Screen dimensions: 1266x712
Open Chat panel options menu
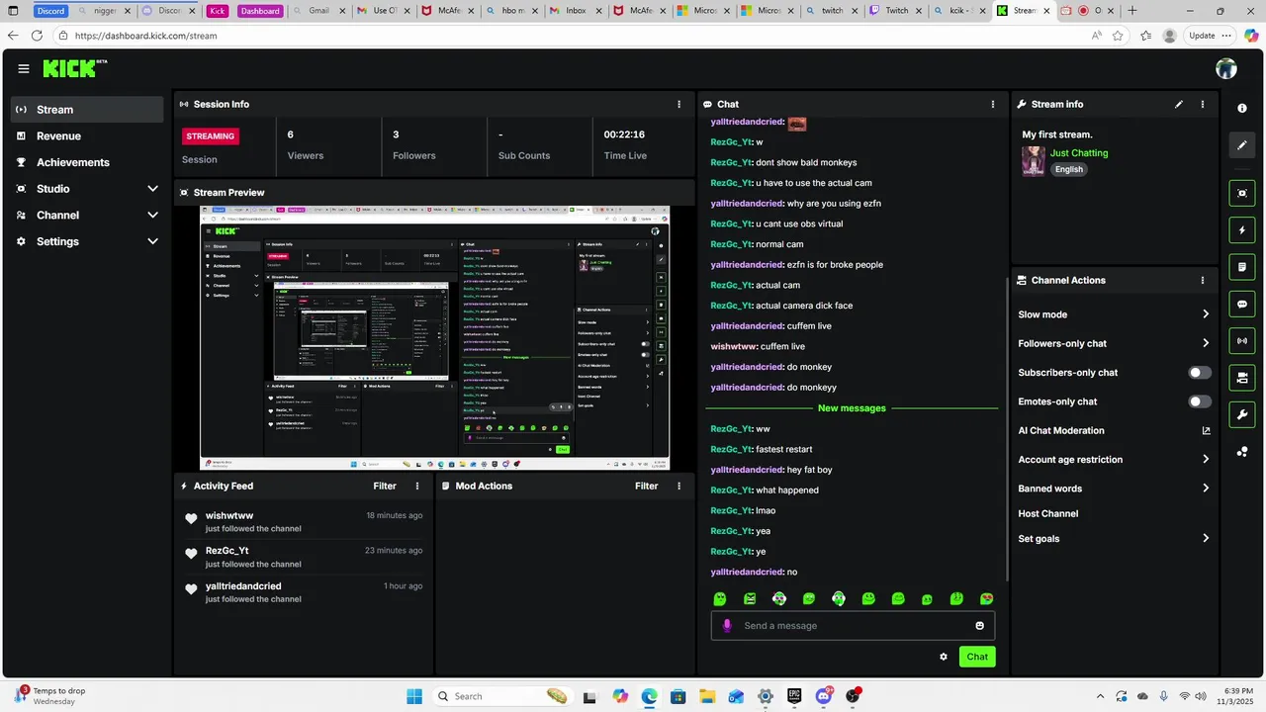[993, 104]
